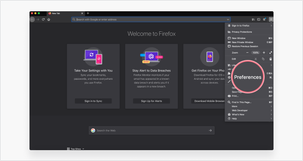Click the magnifier icon in address bar
303x161 pixels.
click(x=74, y=19)
